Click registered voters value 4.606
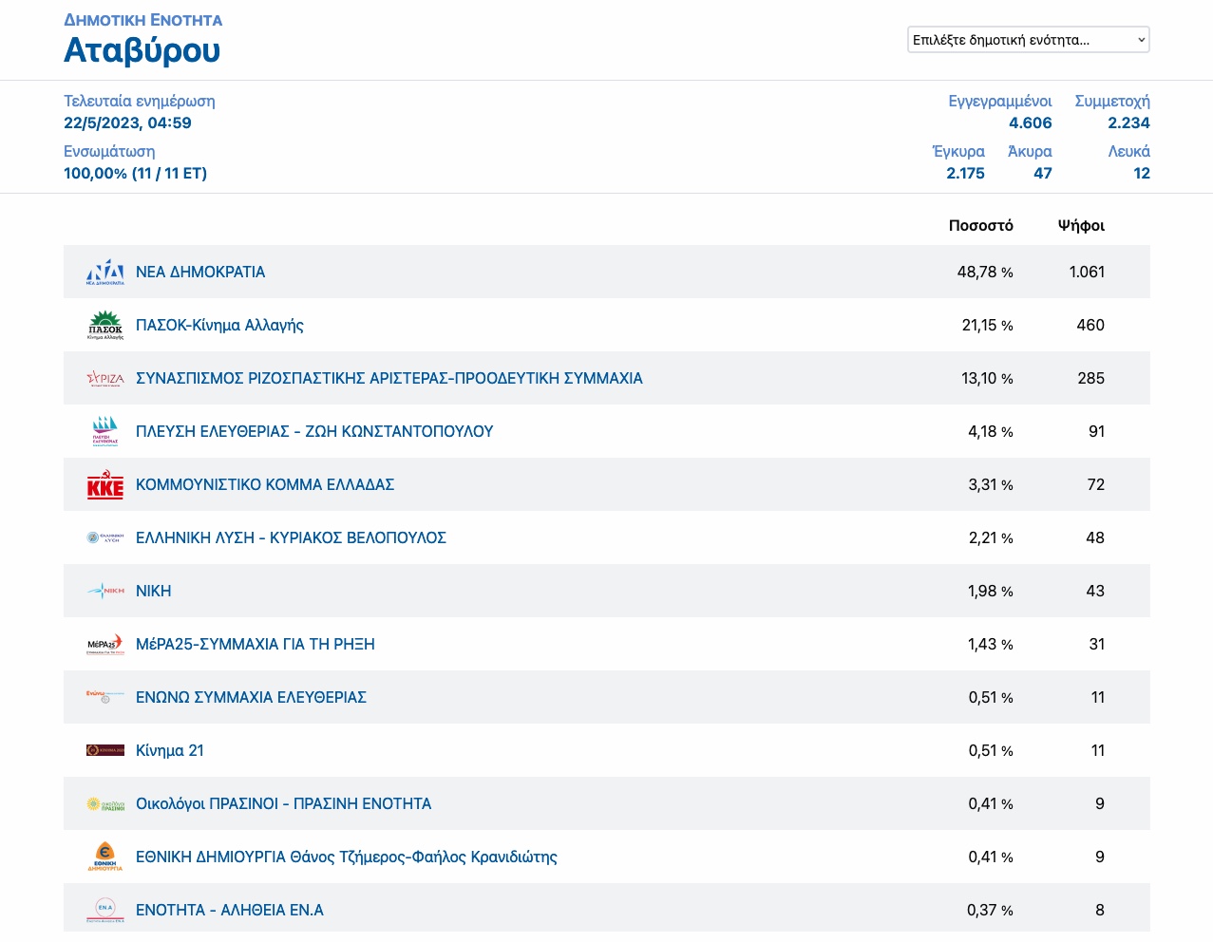Image resolution: width=1213 pixels, height=942 pixels. (1031, 122)
